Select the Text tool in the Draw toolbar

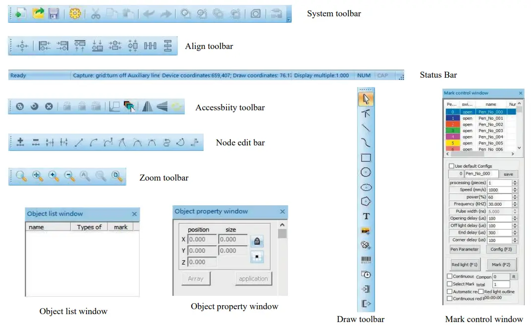click(366, 216)
